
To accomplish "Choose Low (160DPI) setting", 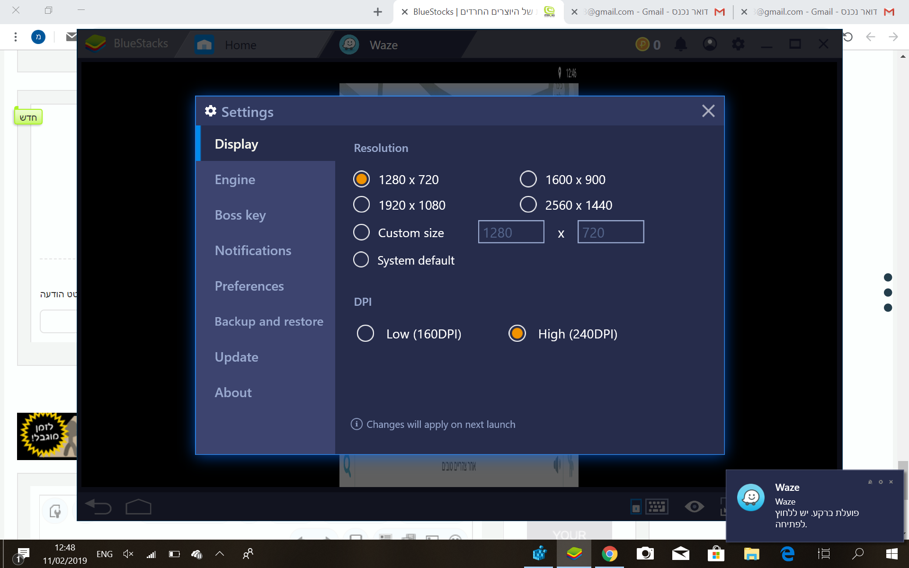I will 365,334.
